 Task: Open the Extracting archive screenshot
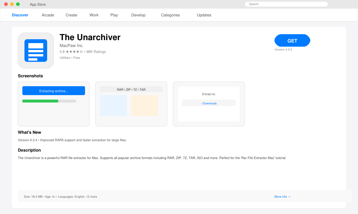click(x=54, y=104)
